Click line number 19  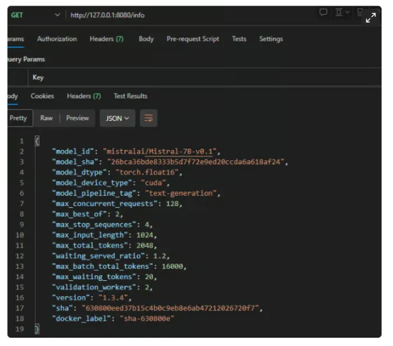click(x=20, y=329)
